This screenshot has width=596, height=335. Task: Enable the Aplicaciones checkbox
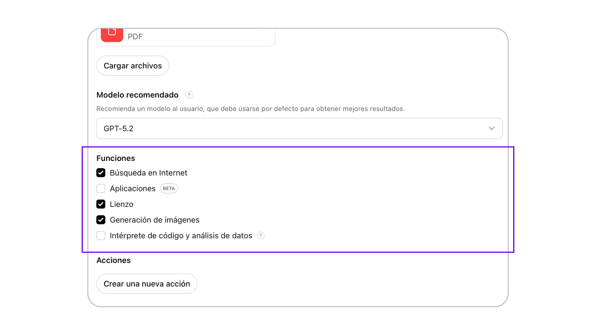pos(101,189)
